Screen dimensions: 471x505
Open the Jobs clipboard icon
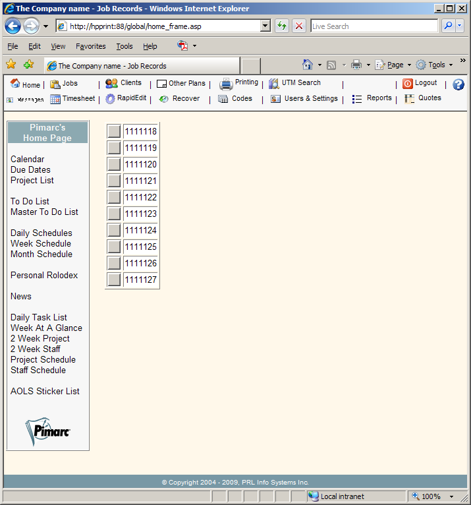tap(55, 84)
